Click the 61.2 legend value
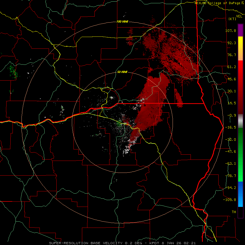245x245 pixels. 232,67
